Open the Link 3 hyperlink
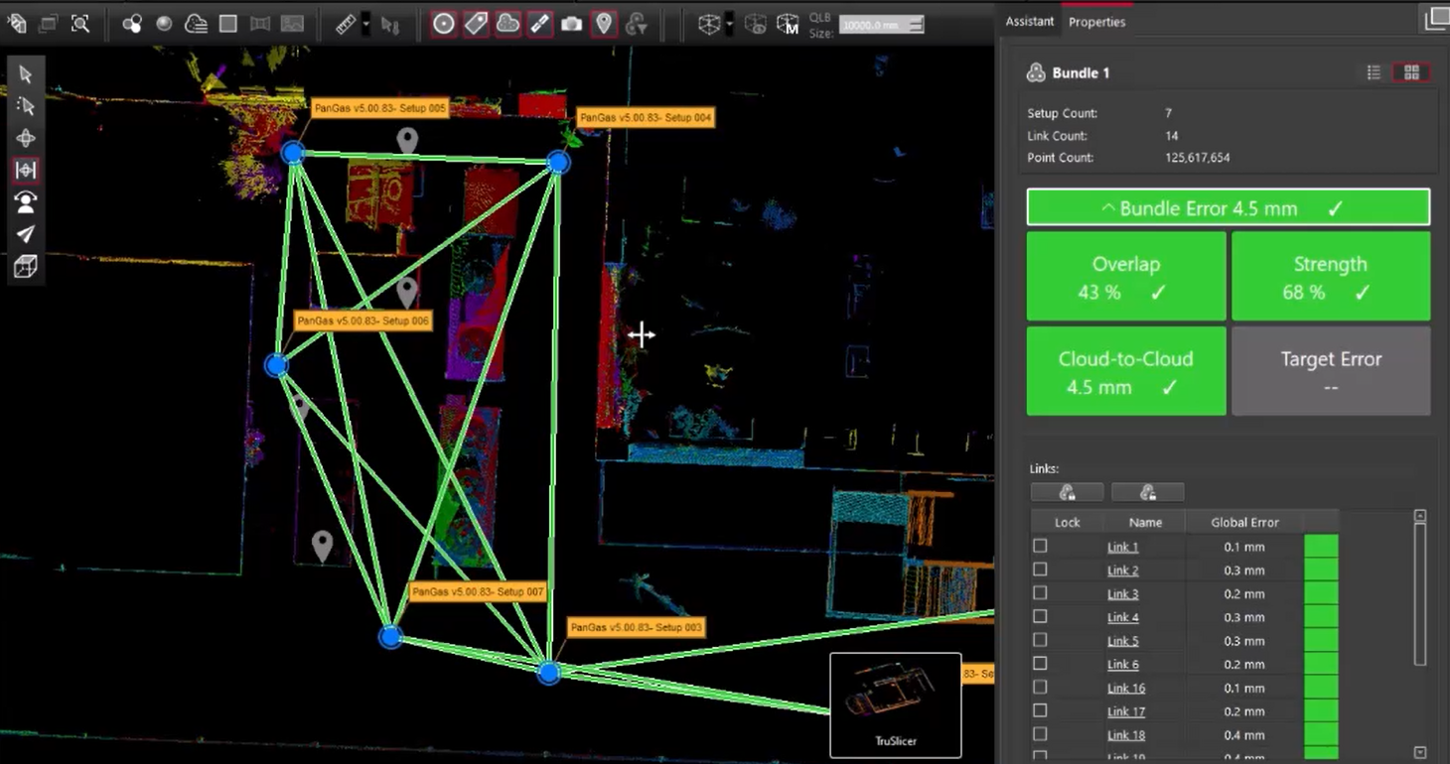Viewport: 1450px width, 764px height. coord(1122,594)
